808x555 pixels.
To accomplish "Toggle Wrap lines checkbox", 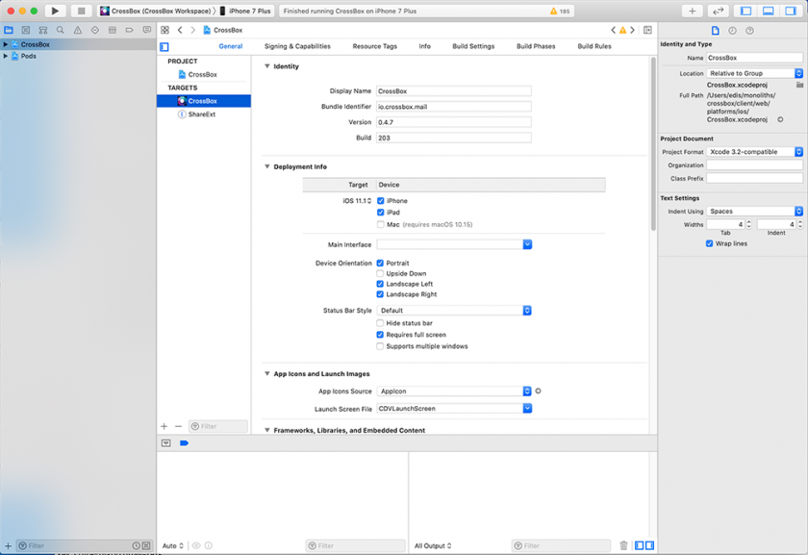I will (x=709, y=243).
